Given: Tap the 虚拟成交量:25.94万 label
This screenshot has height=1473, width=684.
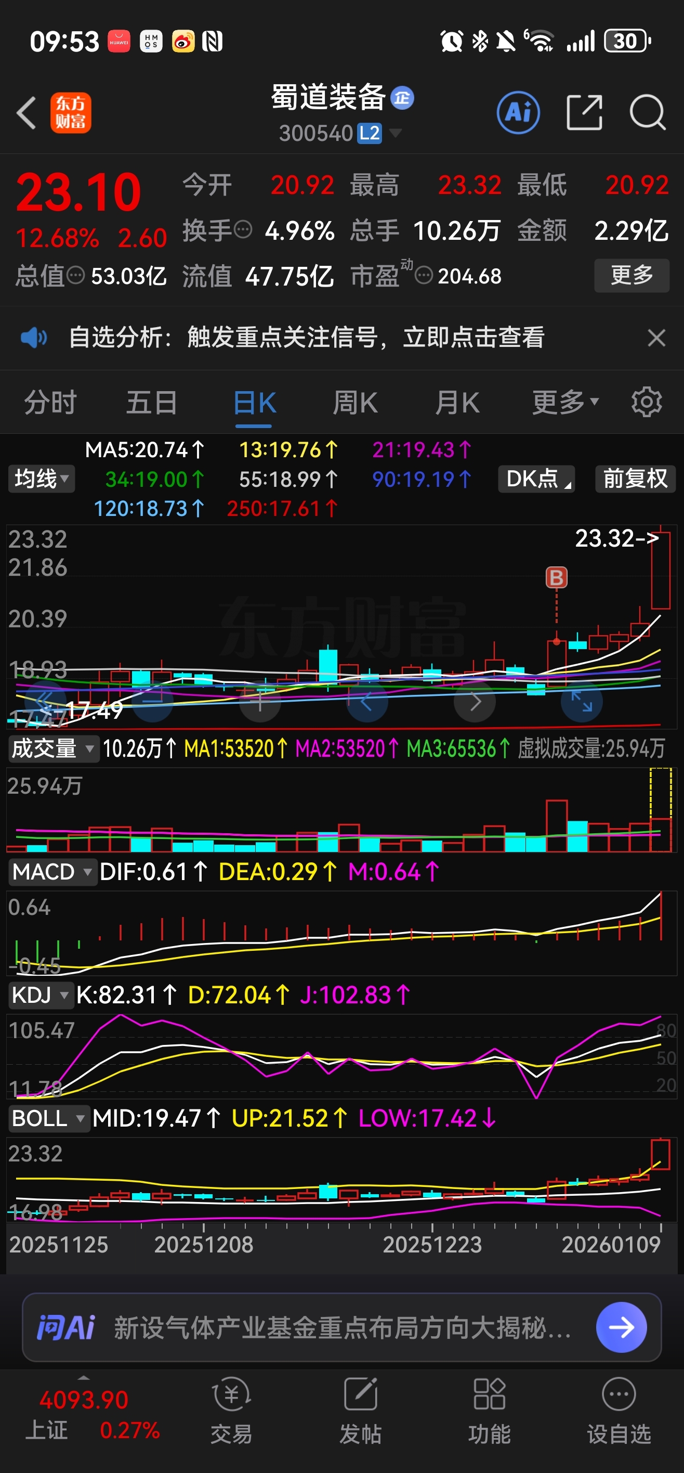Looking at the screenshot, I should point(591,748).
